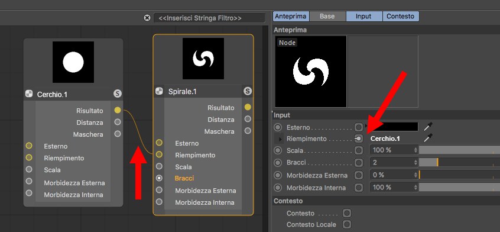This screenshot has height=232, width=500.
Task: Click the Cerchio.1 linked node label
Action: coord(385,139)
